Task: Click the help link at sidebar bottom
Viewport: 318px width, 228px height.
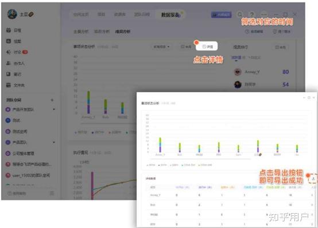Action: tap(17, 194)
